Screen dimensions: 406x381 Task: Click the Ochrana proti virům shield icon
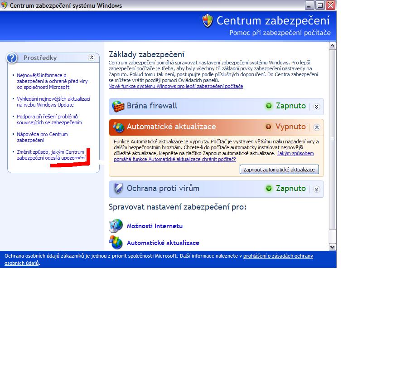(x=118, y=188)
